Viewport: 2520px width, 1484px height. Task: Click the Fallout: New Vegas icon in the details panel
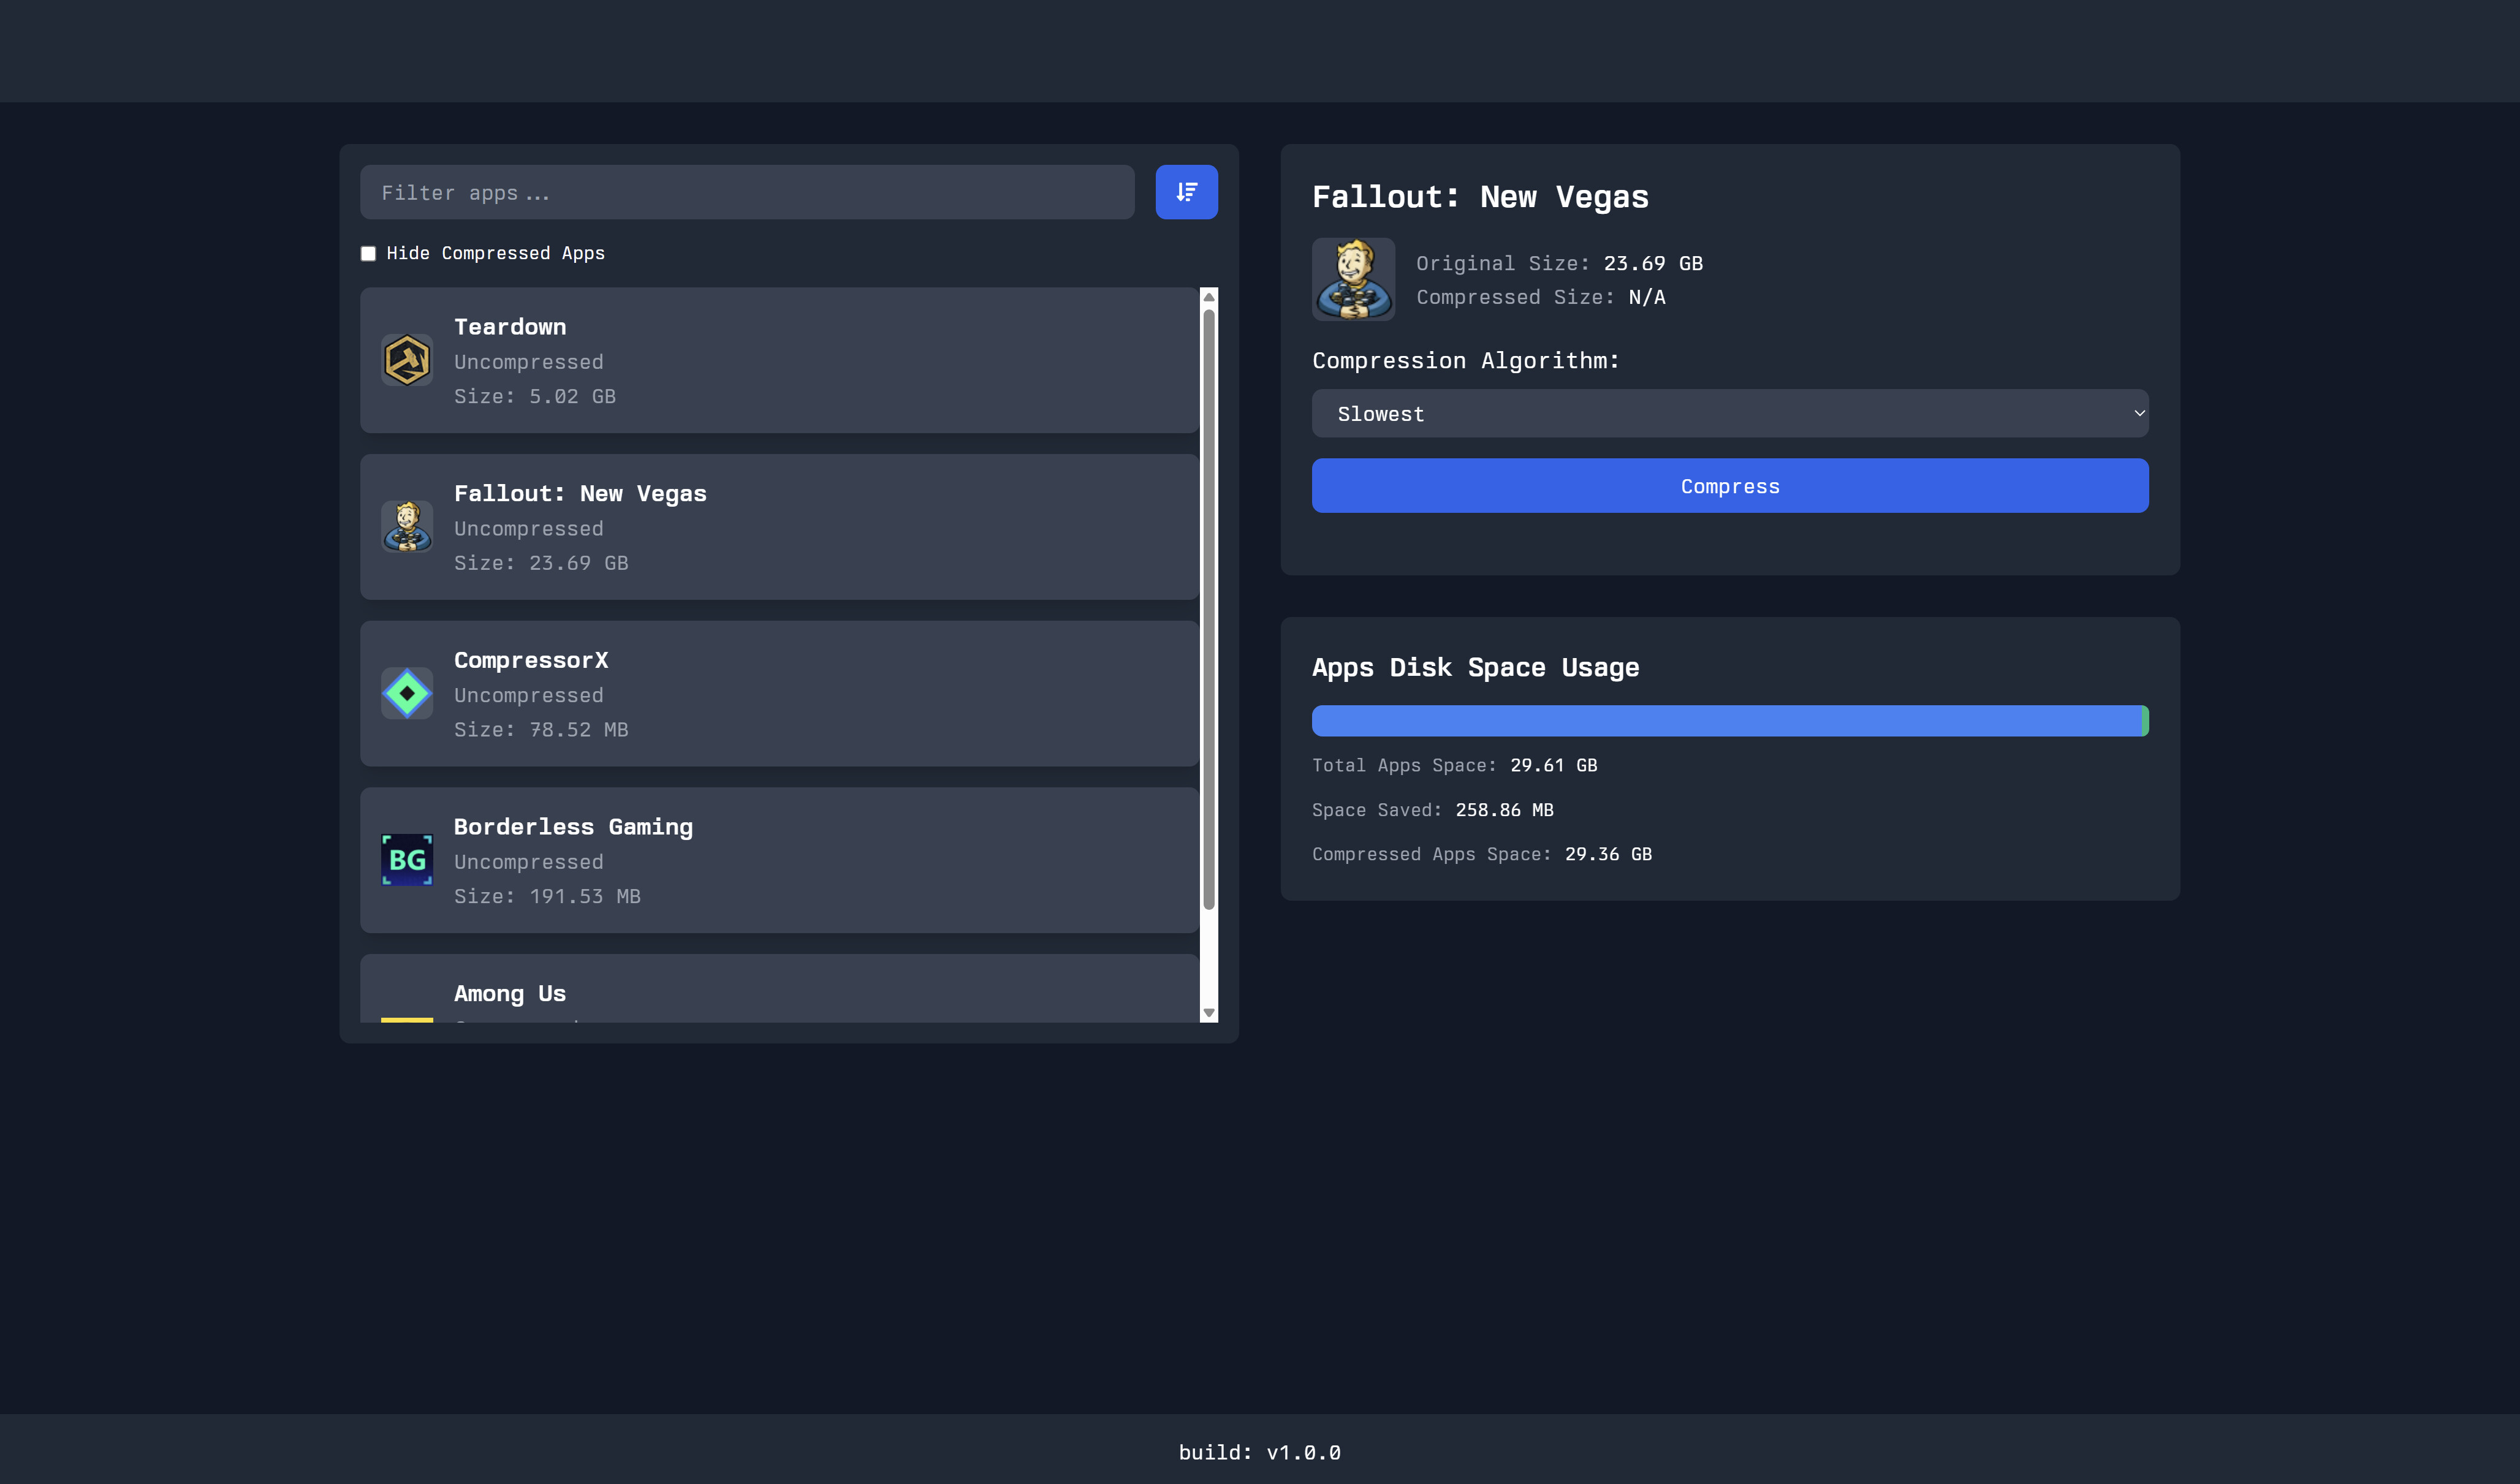pos(1353,279)
